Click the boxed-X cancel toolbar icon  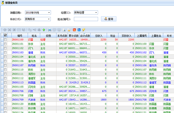pos(14,30)
